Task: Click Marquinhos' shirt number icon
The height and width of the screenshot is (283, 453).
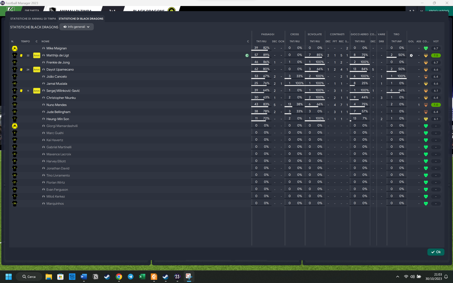Action: click(x=15, y=203)
